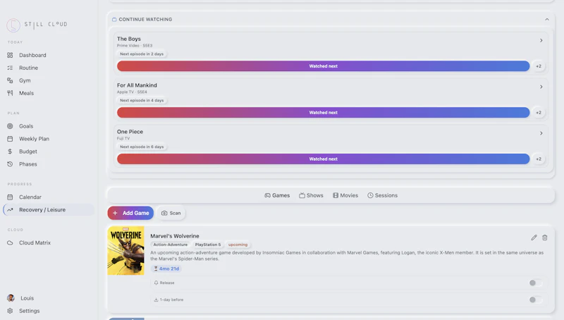Toggle the Release notification switch
The width and height of the screenshot is (564, 320).
point(535,283)
